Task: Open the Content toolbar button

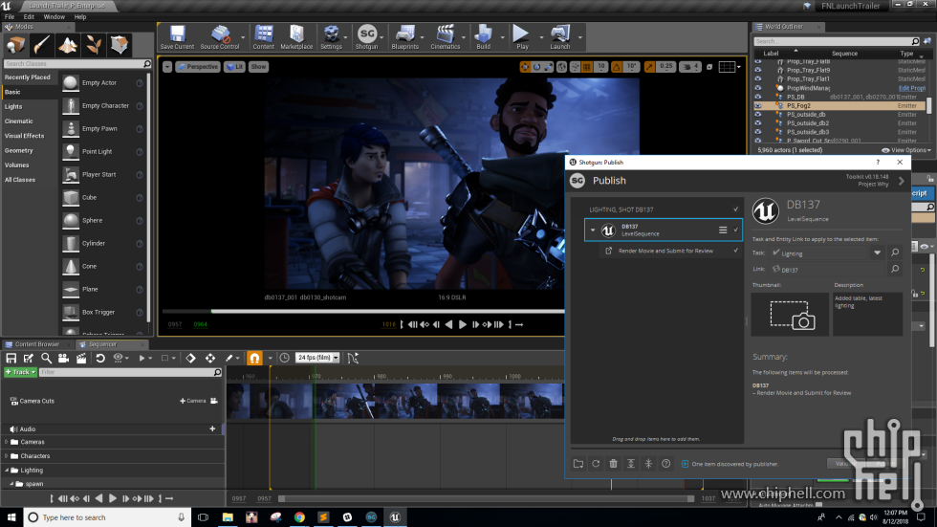Action: coord(263,37)
